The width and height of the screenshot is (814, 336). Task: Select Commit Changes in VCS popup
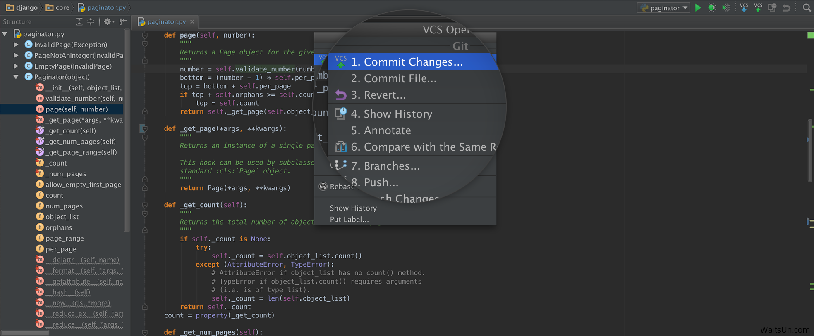407,62
